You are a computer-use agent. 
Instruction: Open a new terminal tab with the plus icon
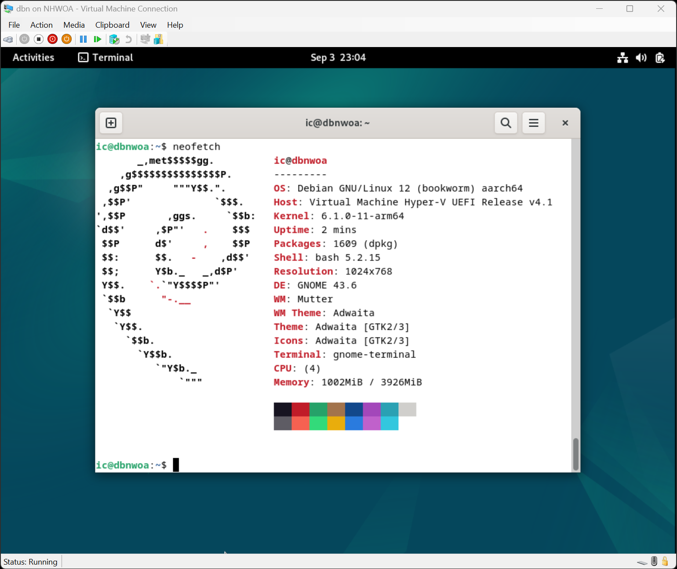(111, 123)
